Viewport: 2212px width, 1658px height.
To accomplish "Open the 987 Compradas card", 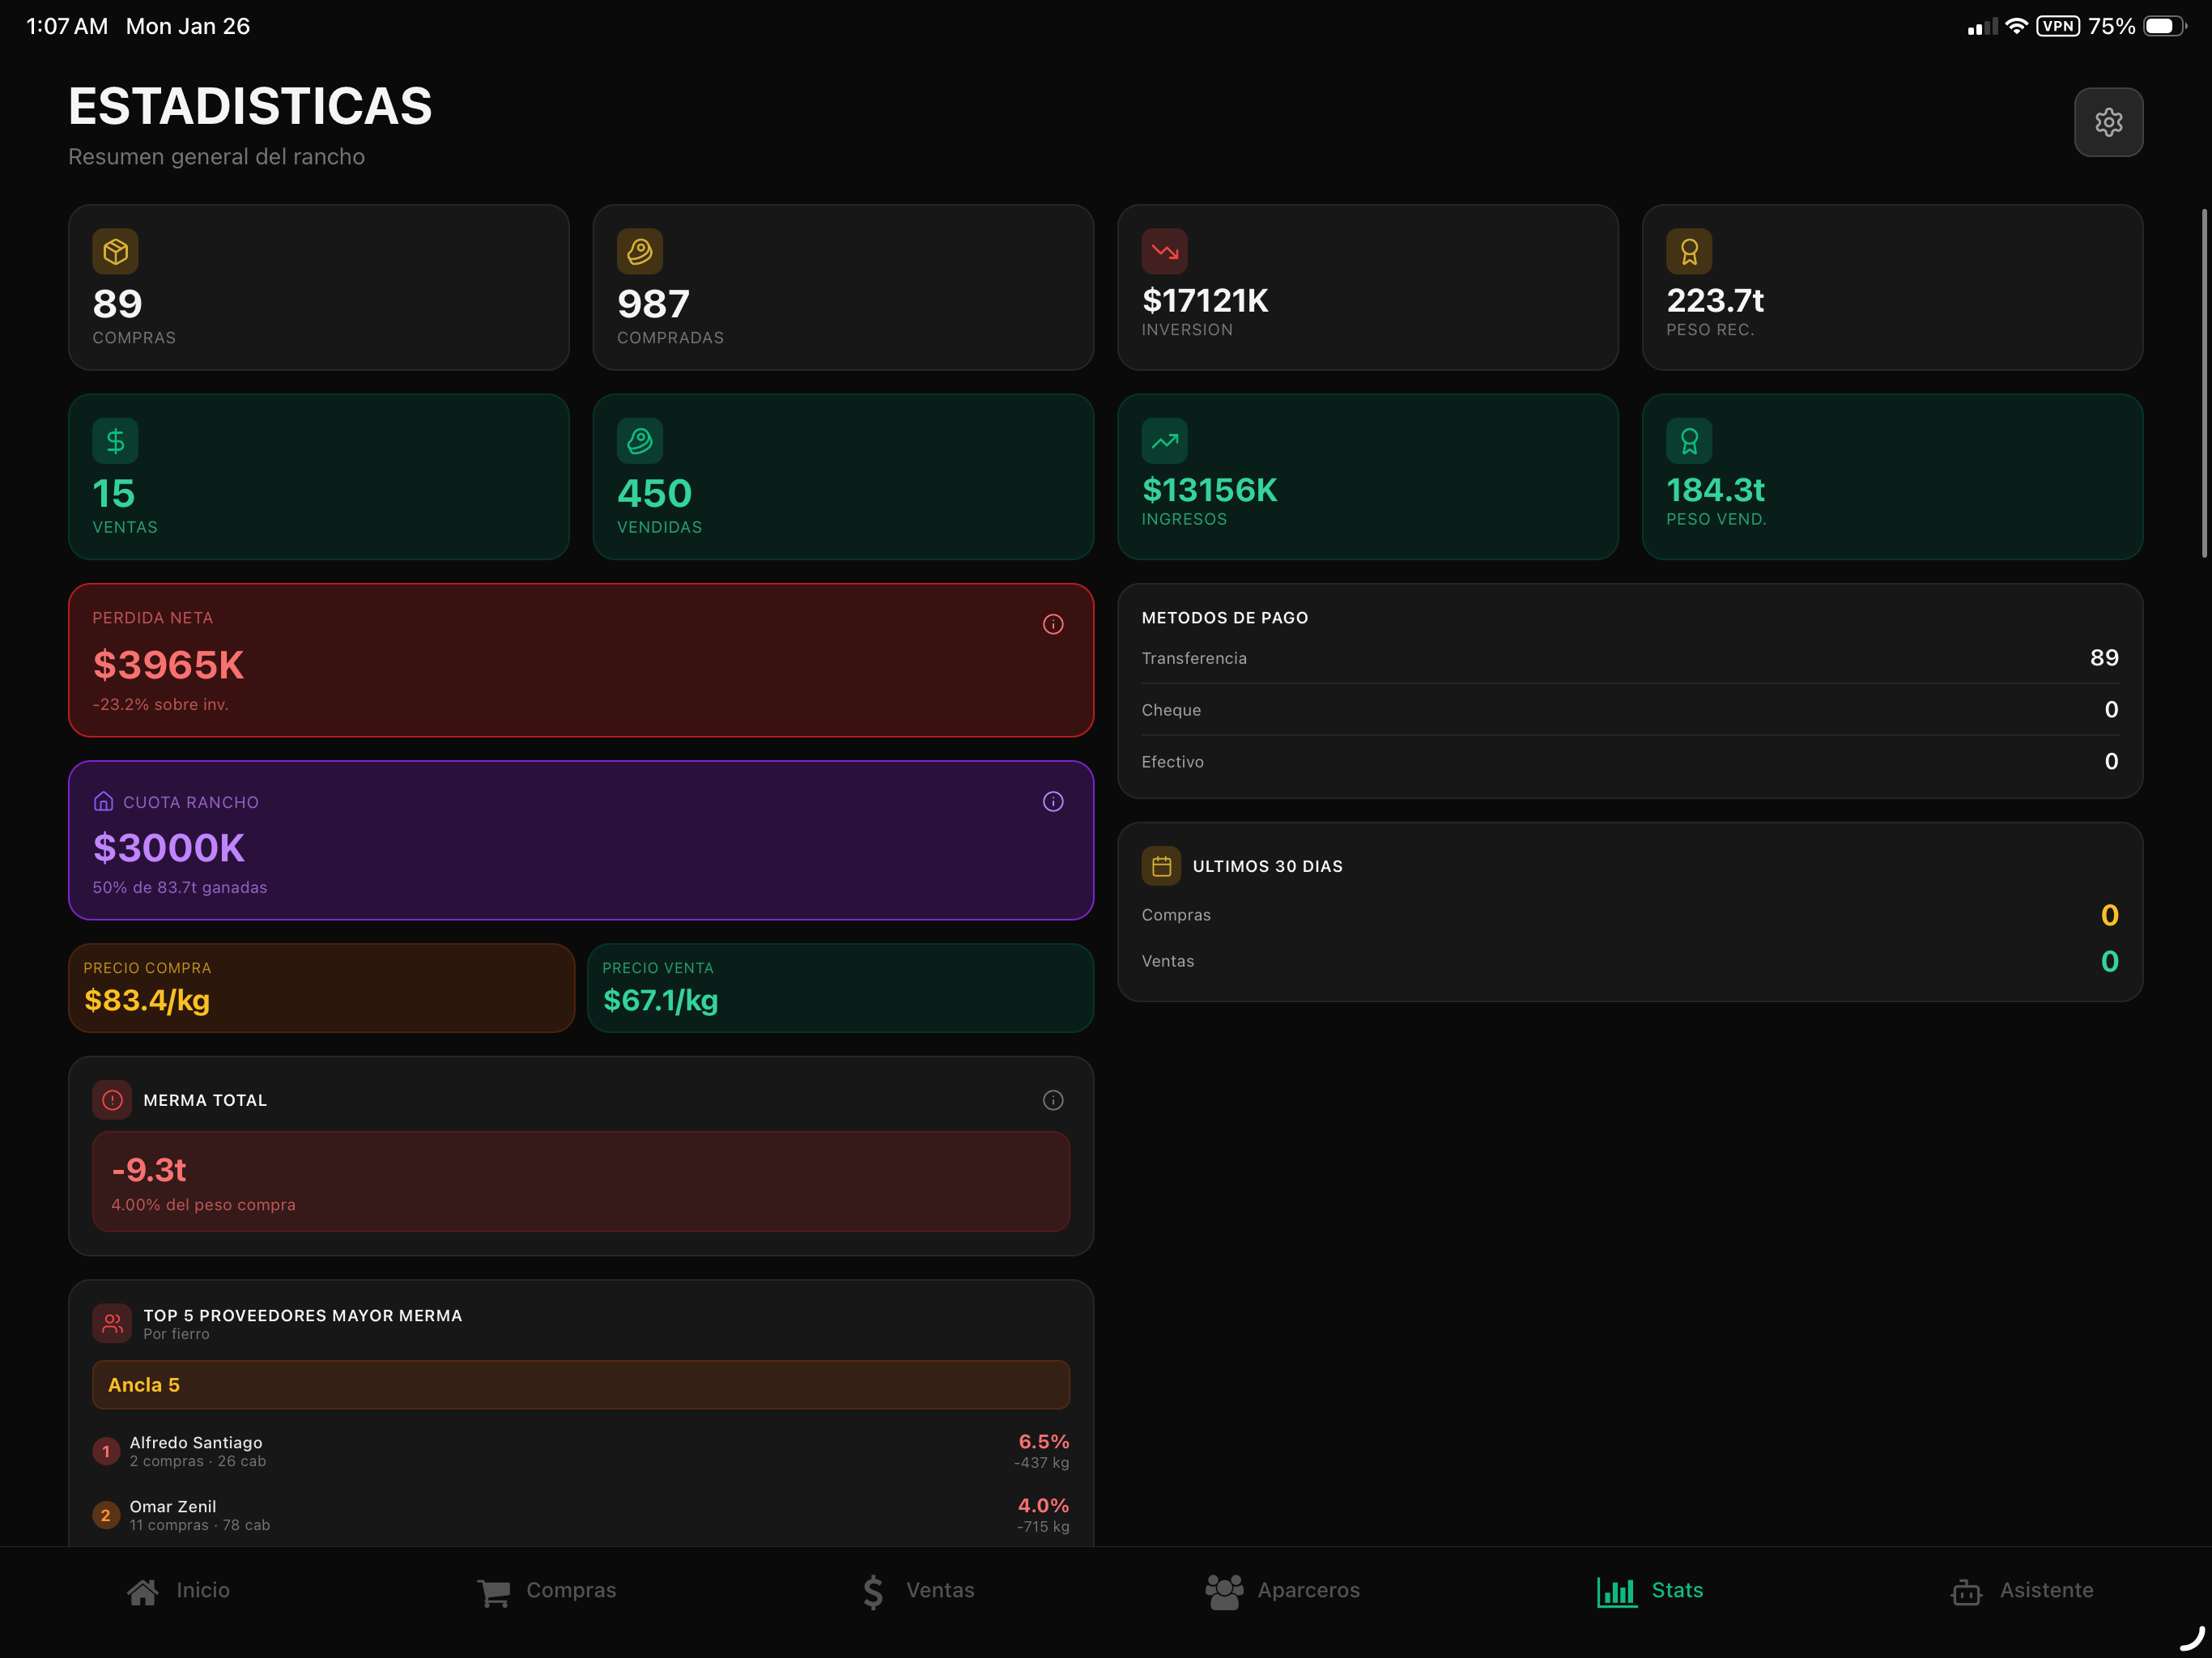I will 843,288.
